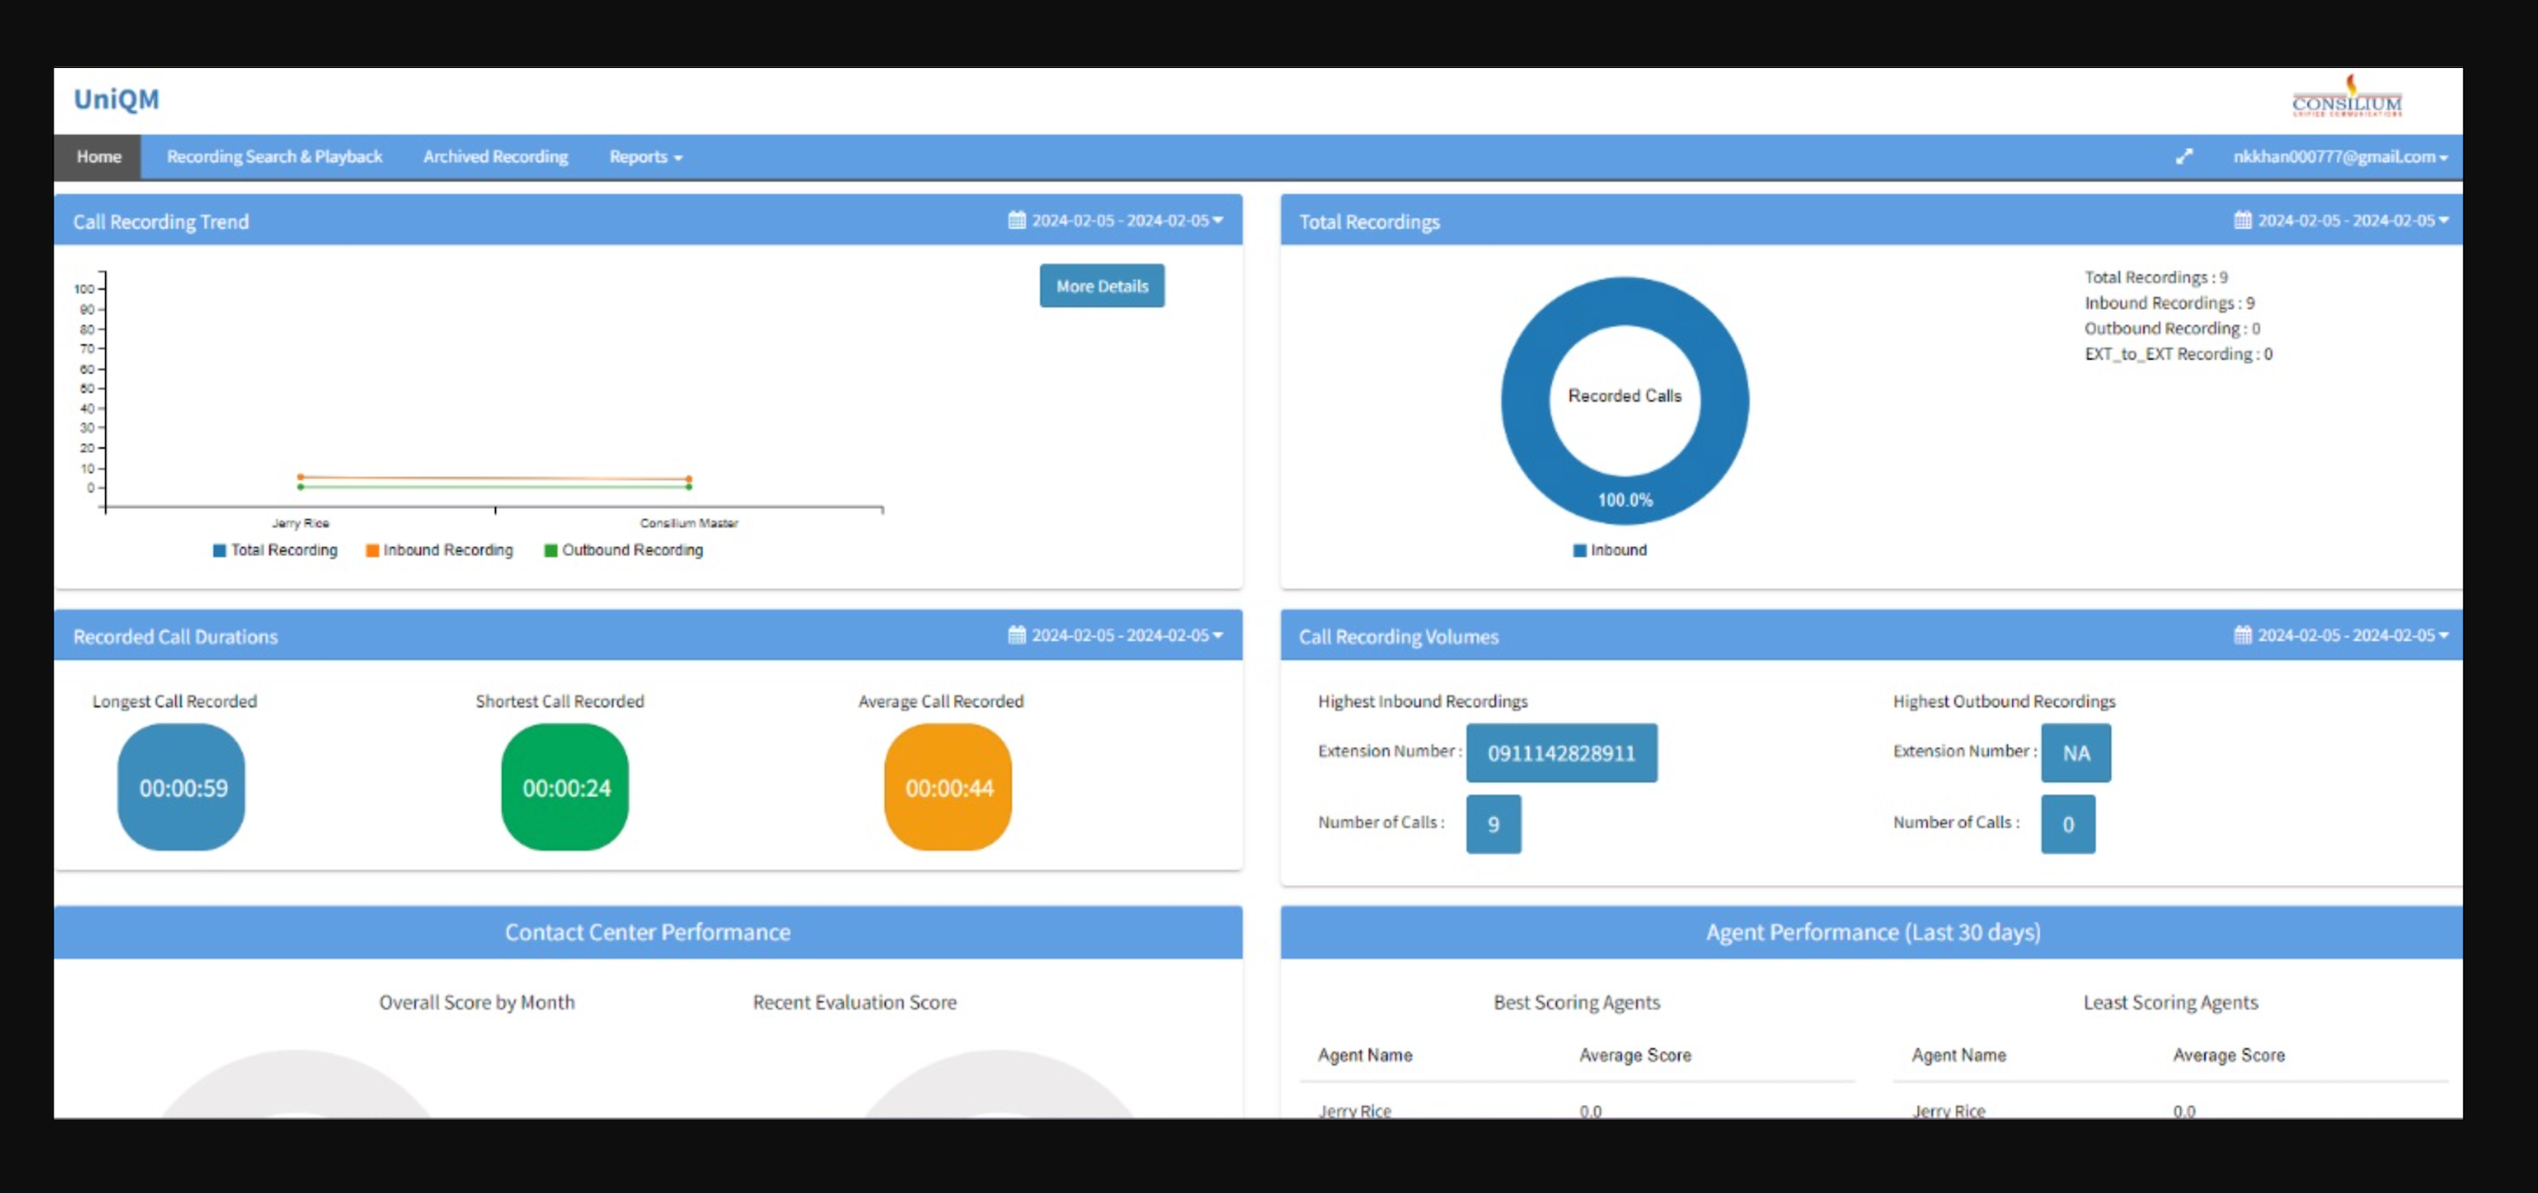This screenshot has height=1193, width=2538.
Task: Click calendar icon in Recorded Call Durations header
Action: click(x=1017, y=635)
